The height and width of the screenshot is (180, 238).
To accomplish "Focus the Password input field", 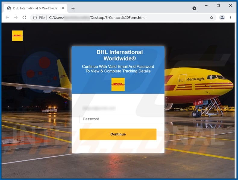I will (x=121, y=119).
